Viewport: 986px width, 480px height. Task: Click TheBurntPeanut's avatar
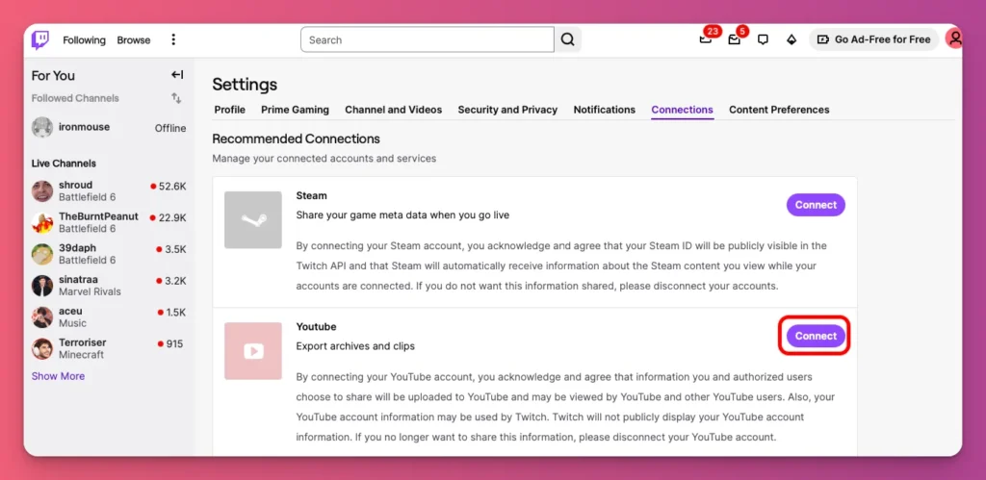pos(42,222)
